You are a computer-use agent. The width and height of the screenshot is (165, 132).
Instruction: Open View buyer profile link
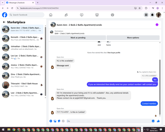pyautogui.click(x=114, y=52)
